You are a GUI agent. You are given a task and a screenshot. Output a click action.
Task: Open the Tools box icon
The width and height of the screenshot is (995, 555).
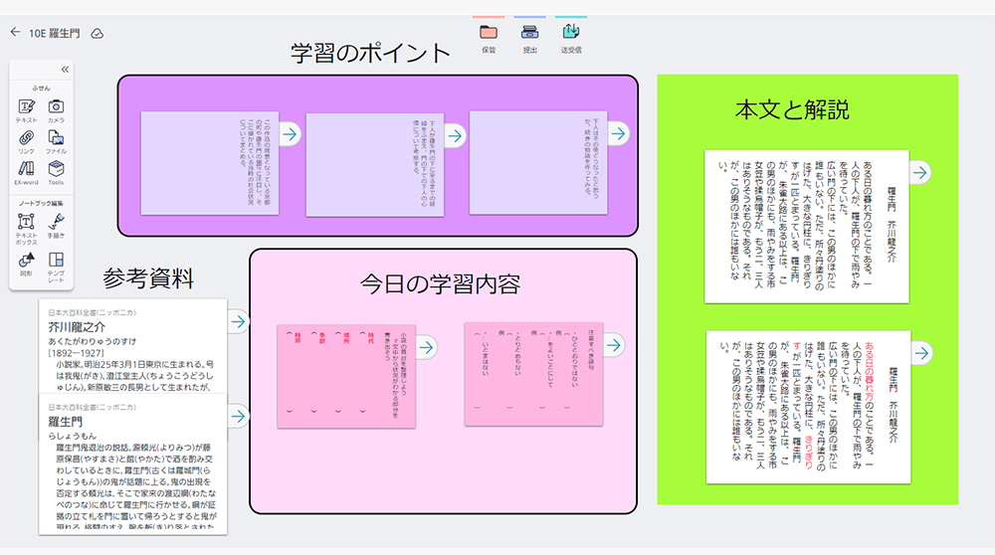tap(56, 172)
